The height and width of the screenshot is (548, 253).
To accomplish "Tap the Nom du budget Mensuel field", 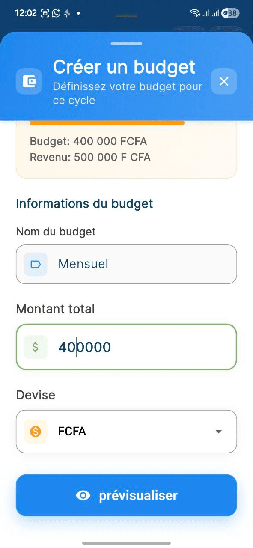I will pos(126,264).
